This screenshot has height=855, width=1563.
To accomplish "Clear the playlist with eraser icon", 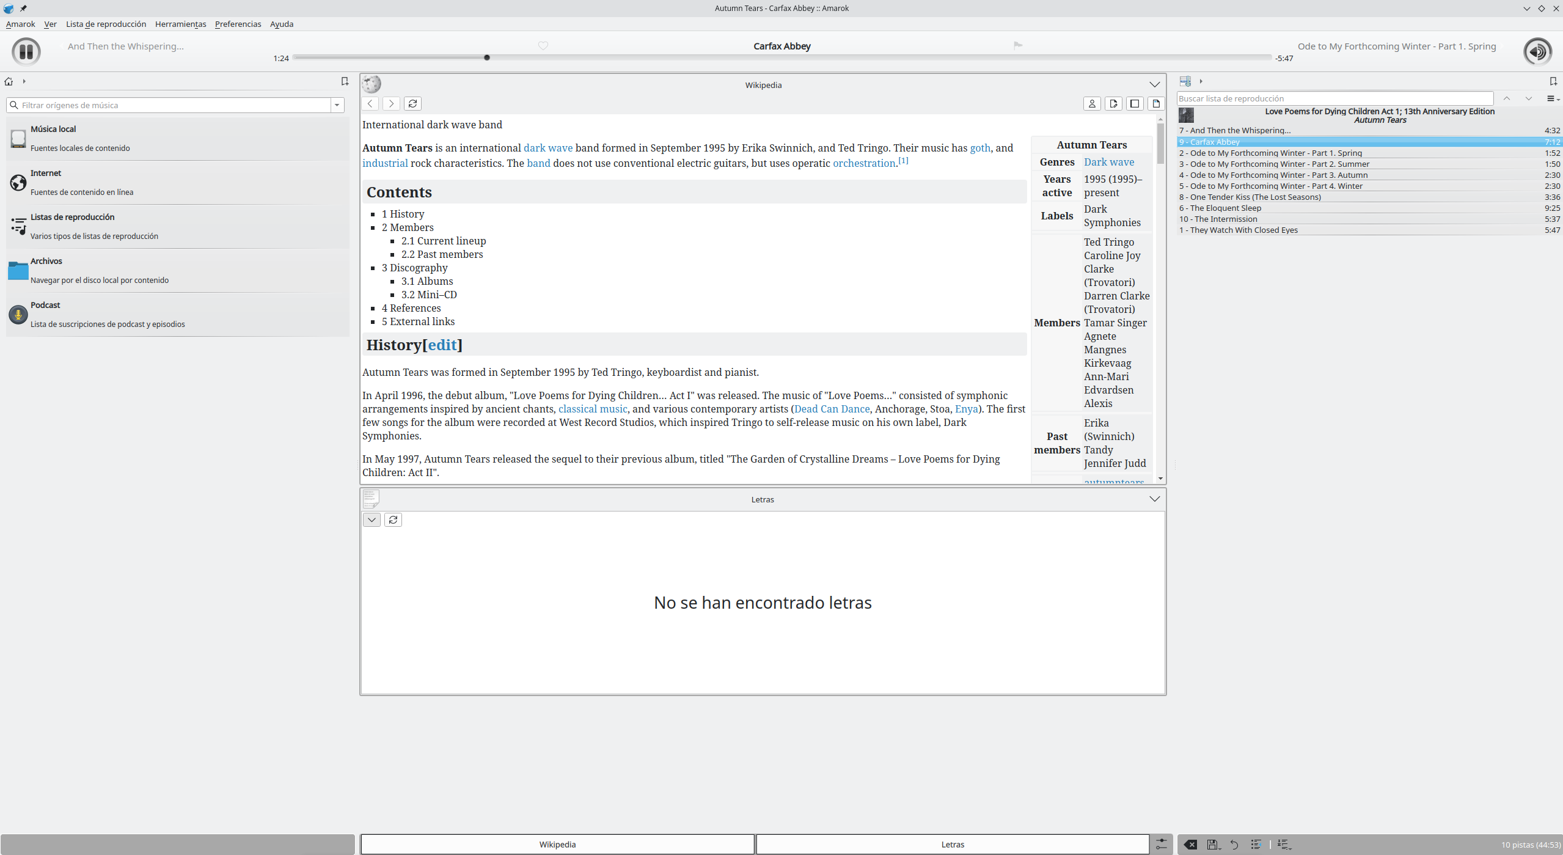I will 1190,845.
